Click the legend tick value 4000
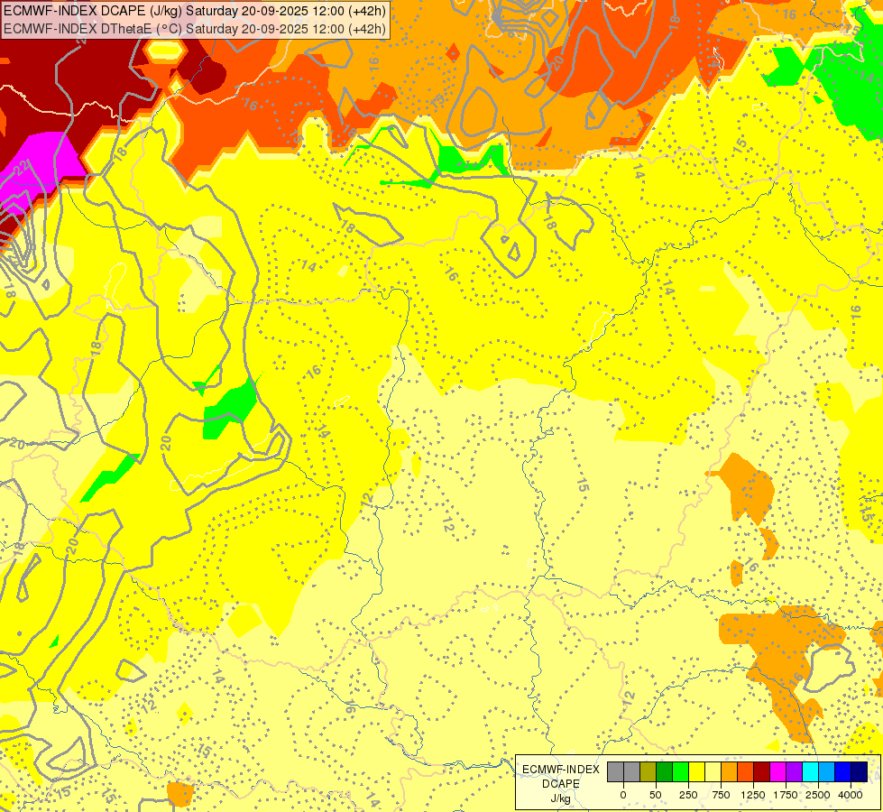 851,795
